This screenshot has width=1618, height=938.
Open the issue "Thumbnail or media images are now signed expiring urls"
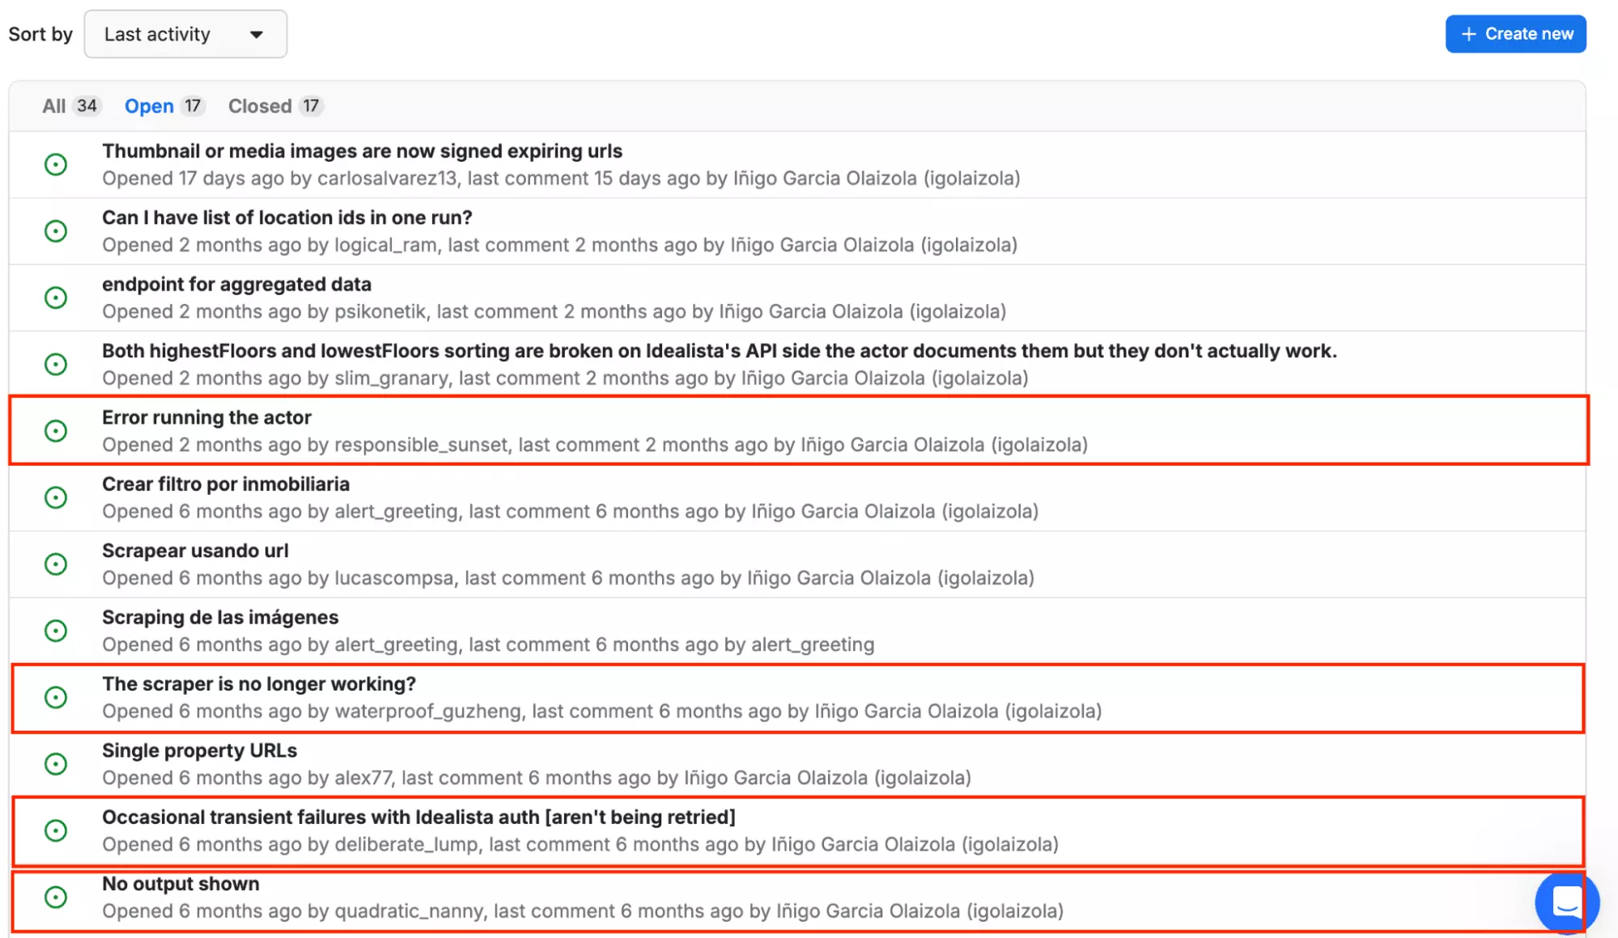(362, 150)
